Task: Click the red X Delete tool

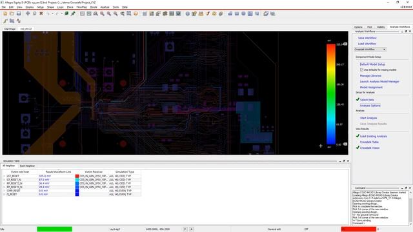Action: (x=41, y=14)
